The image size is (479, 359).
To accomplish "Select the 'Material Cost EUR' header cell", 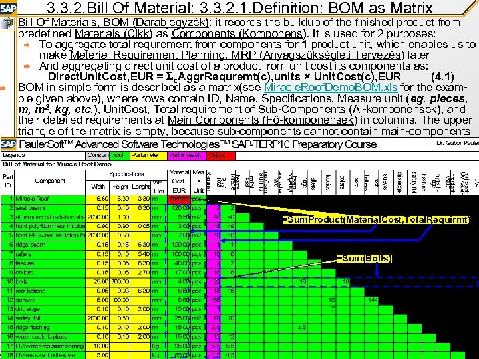I will 179,182.
